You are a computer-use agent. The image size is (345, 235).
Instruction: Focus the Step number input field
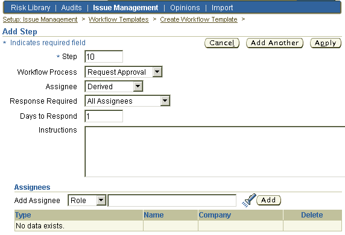coord(104,57)
